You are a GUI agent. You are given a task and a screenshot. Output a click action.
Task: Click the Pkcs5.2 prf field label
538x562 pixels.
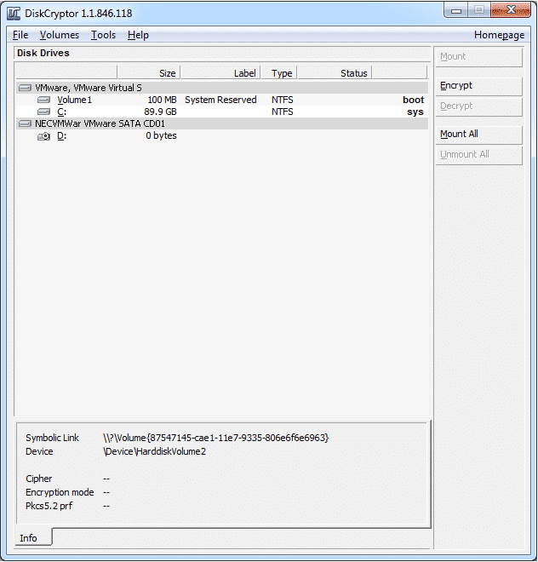click(49, 506)
